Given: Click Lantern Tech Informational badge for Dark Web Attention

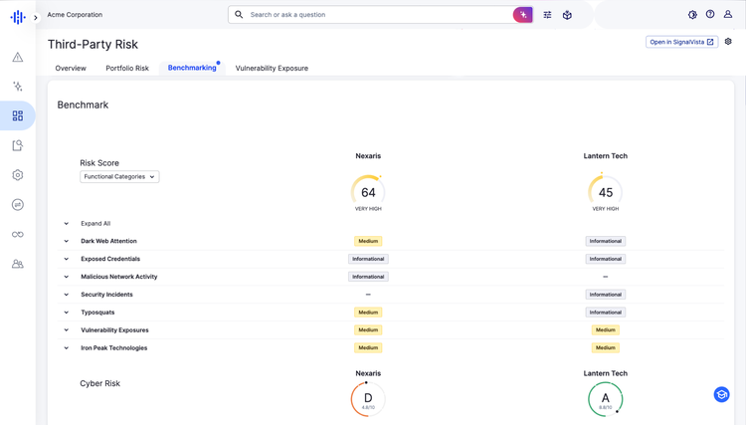Looking at the screenshot, I should 605,241.
